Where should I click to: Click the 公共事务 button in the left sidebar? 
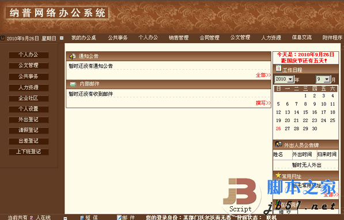(28, 77)
